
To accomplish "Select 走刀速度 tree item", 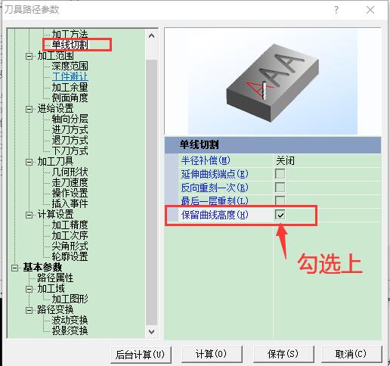I will coord(70,182).
